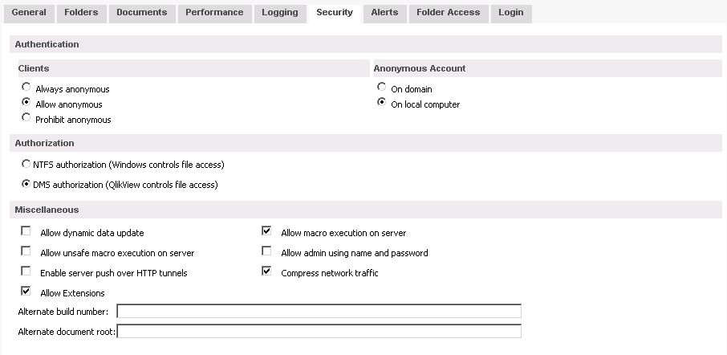Enable server push over HTTP tunnels
This screenshot has height=355, width=727.
pyautogui.click(x=26, y=272)
